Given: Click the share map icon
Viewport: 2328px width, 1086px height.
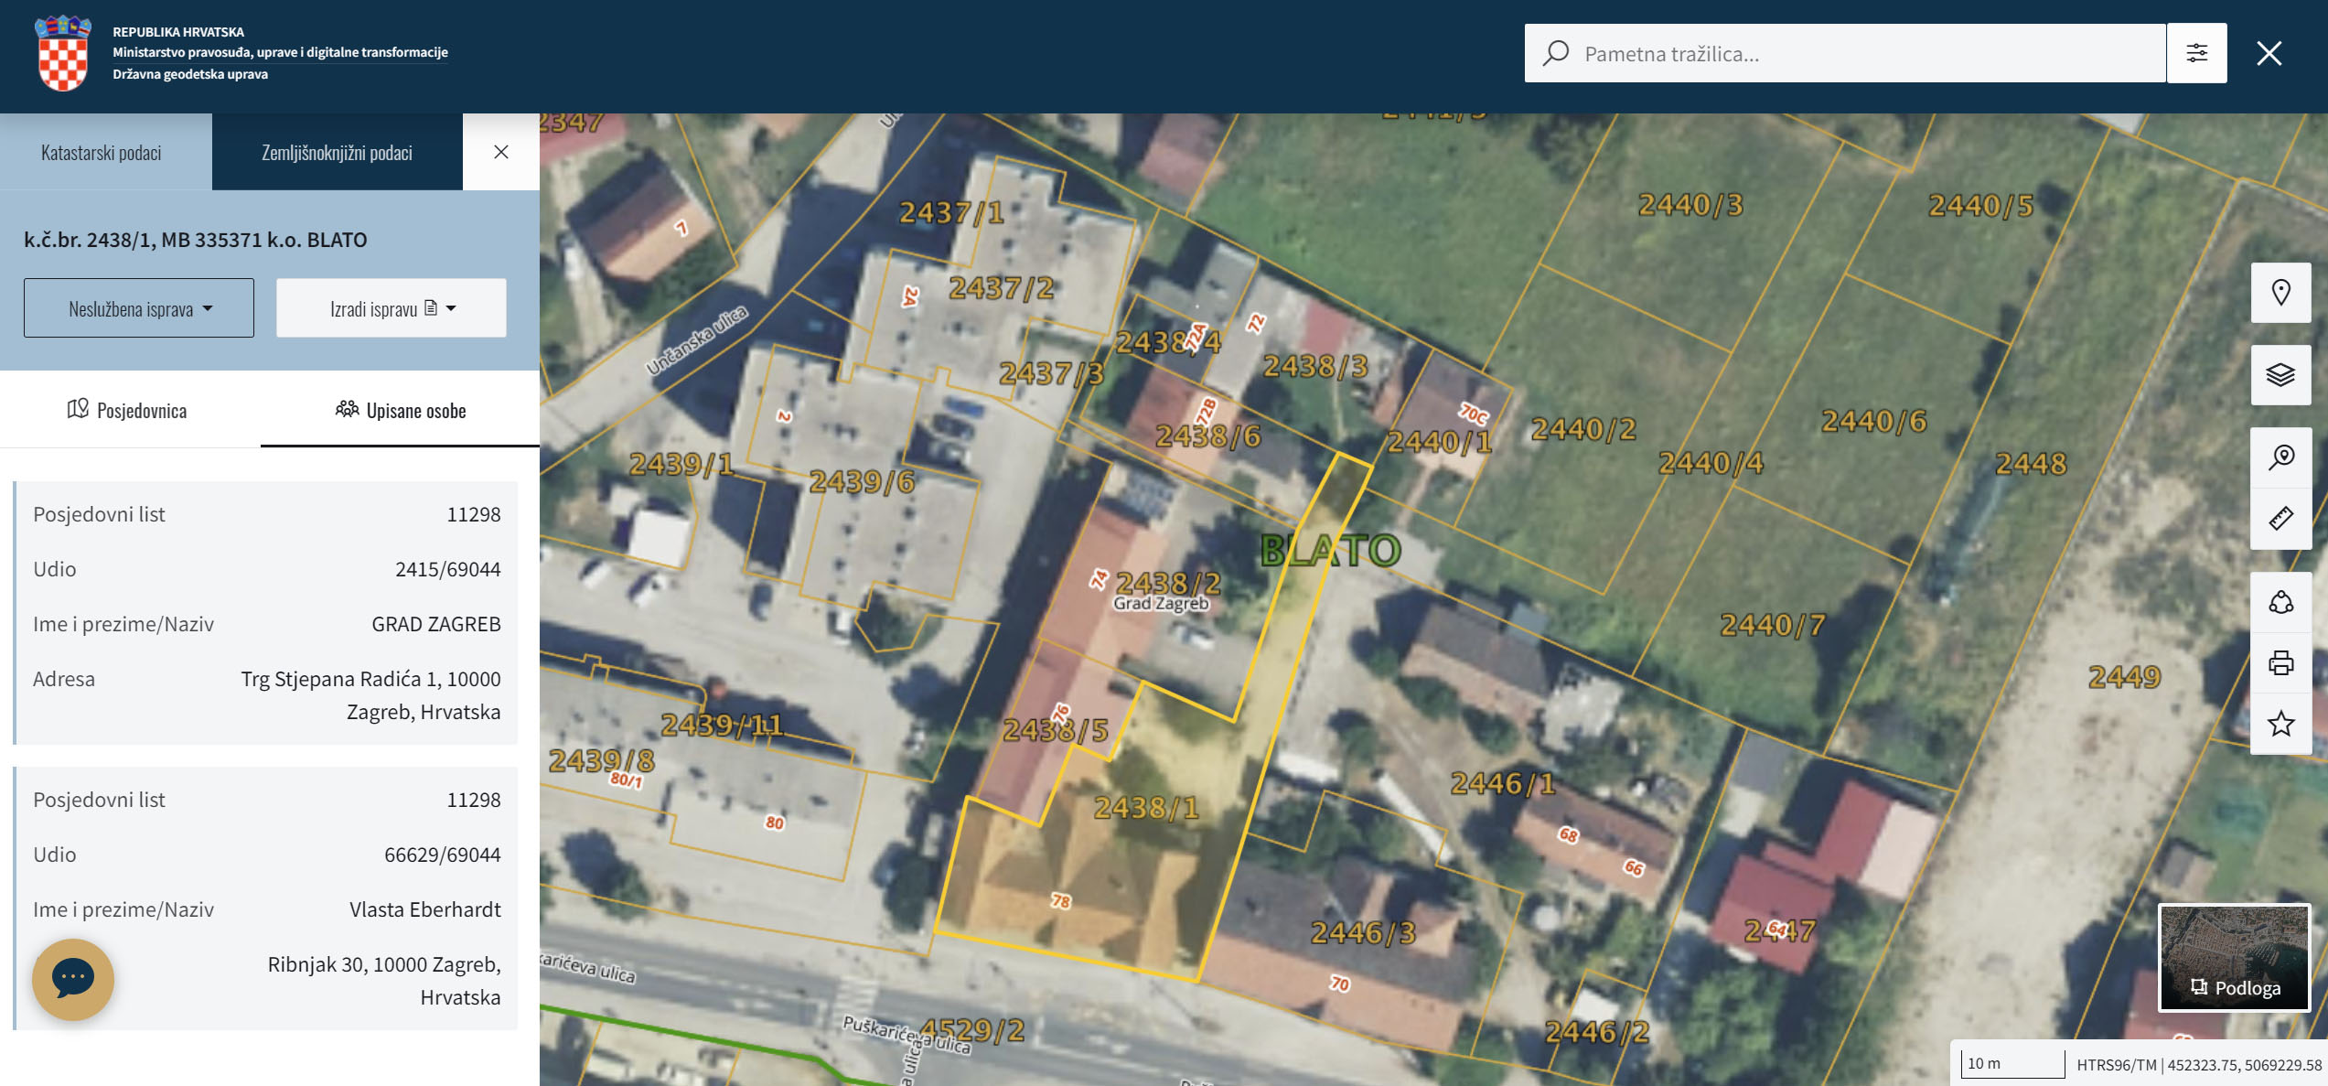Looking at the screenshot, I should 2280,602.
